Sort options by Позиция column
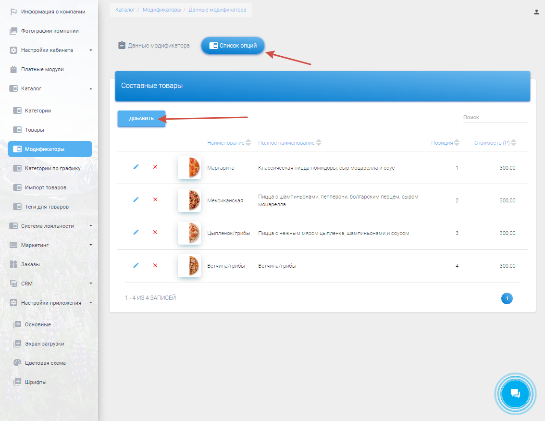 (457, 143)
